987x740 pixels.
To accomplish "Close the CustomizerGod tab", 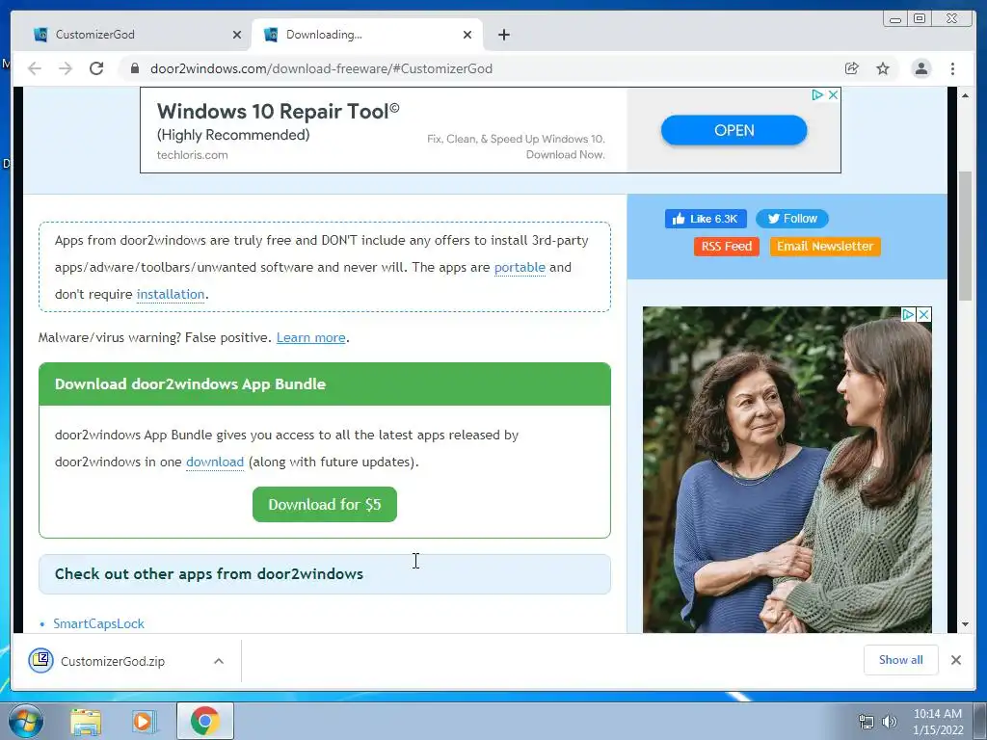I will (237, 35).
